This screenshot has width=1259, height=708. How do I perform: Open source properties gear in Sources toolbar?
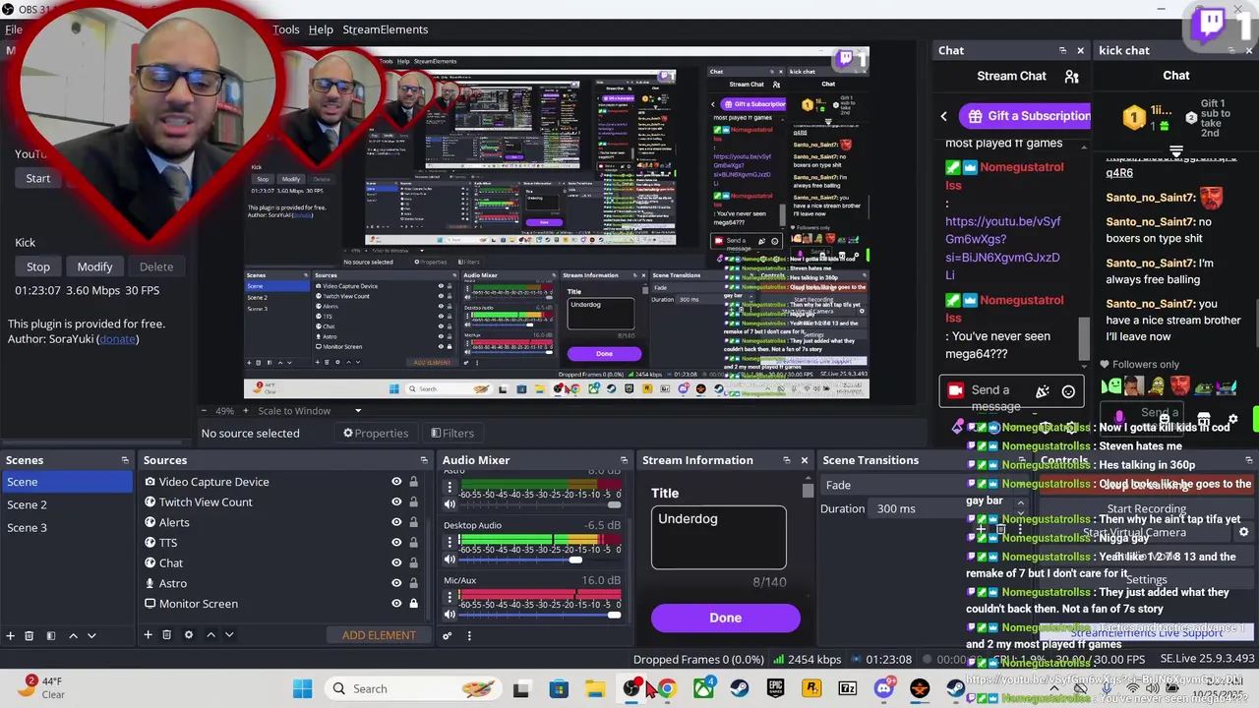click(x=189, y=635)
